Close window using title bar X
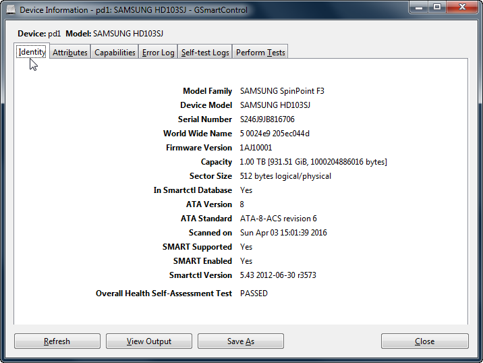Screen dimensions: 483x363 tap(462, 7)
